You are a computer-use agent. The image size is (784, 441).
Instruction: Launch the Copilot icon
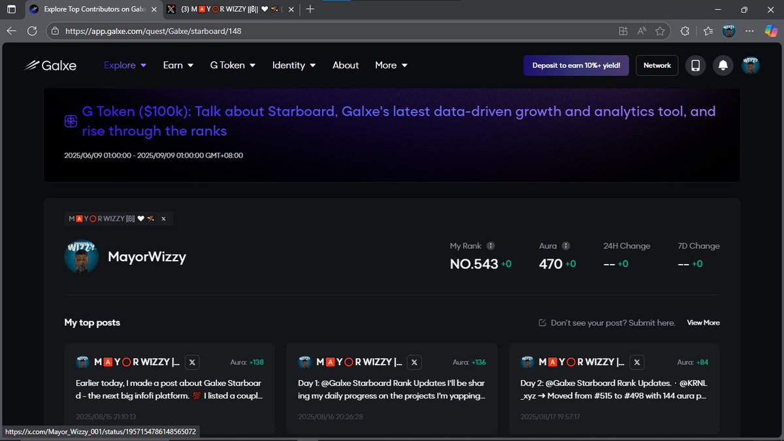point(770,31)
